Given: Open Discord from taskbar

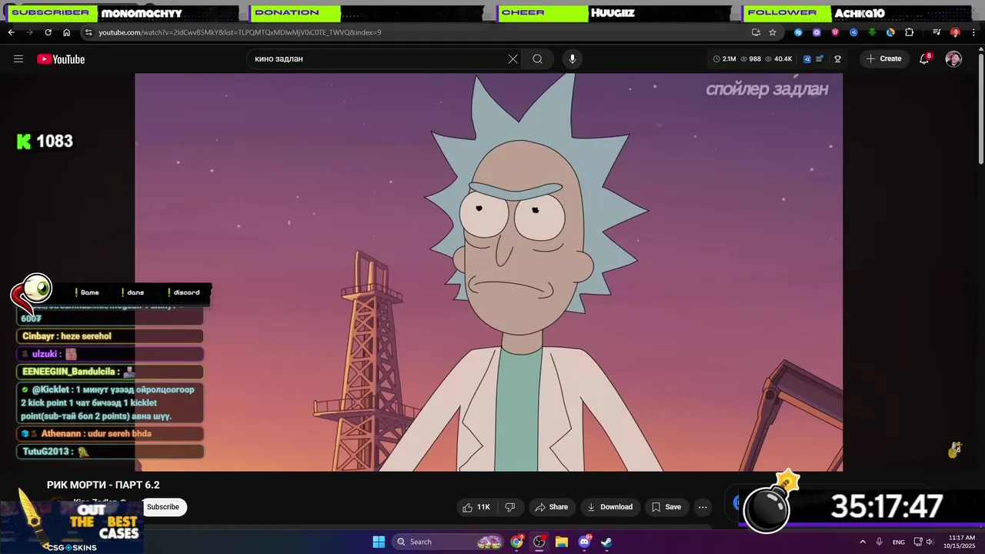Looking at the screenshot, I should pyautogui.click(x=584, y=542).
